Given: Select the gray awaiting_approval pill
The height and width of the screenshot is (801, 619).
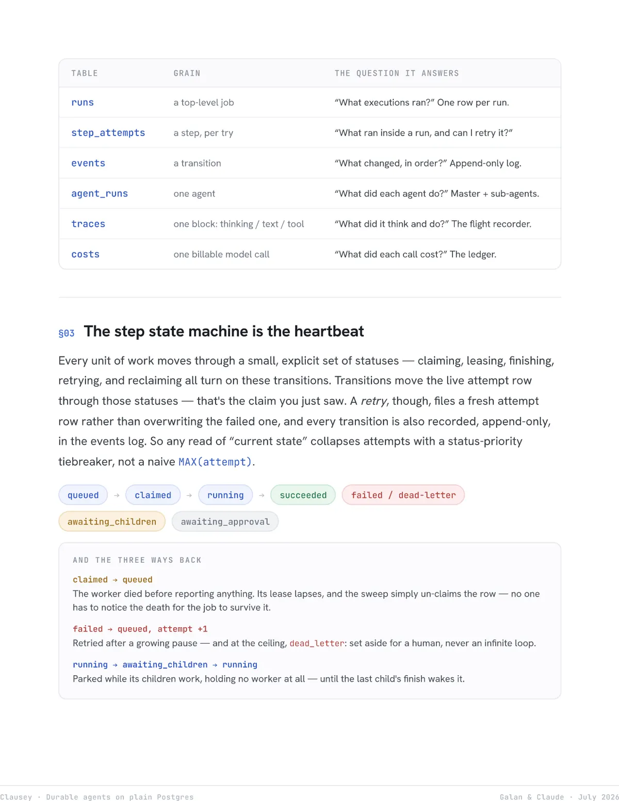Looking at the screenshot, I should point(225,521).
